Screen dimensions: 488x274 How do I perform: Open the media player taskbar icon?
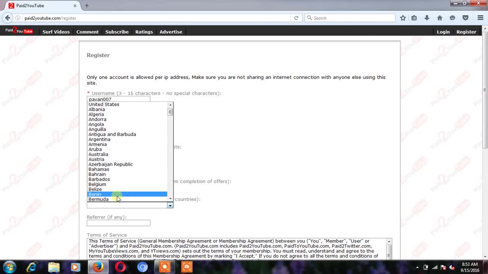(x=75, y=267)
